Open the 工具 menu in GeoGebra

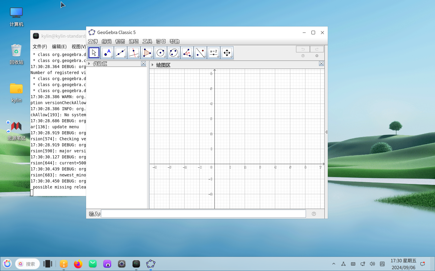click(x=147, y=41)
